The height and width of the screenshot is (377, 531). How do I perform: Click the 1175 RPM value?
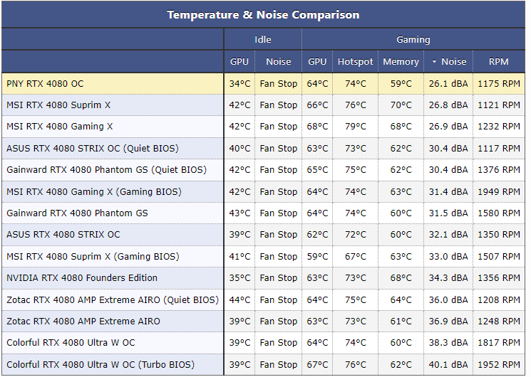499,84
